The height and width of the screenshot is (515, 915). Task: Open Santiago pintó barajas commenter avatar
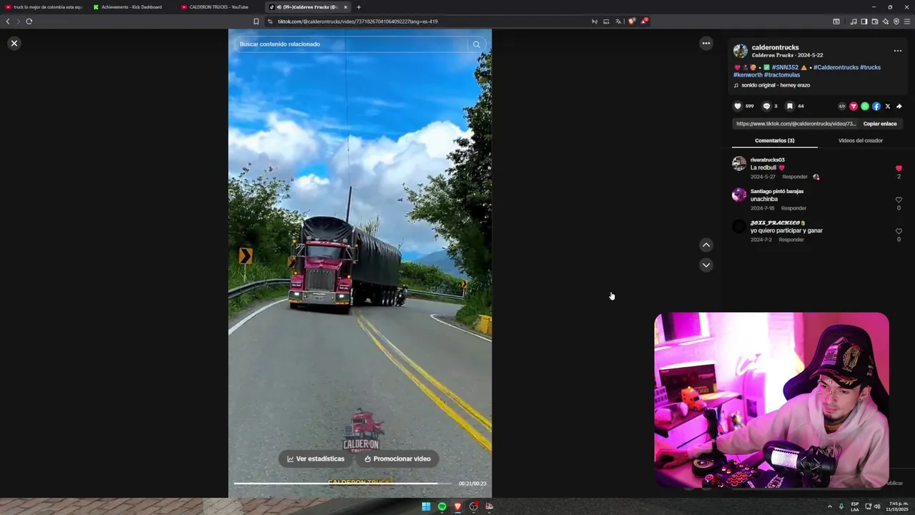[x=739, y=195]
